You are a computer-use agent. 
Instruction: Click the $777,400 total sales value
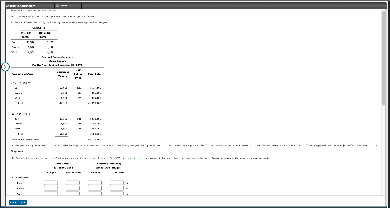[96, 88]
